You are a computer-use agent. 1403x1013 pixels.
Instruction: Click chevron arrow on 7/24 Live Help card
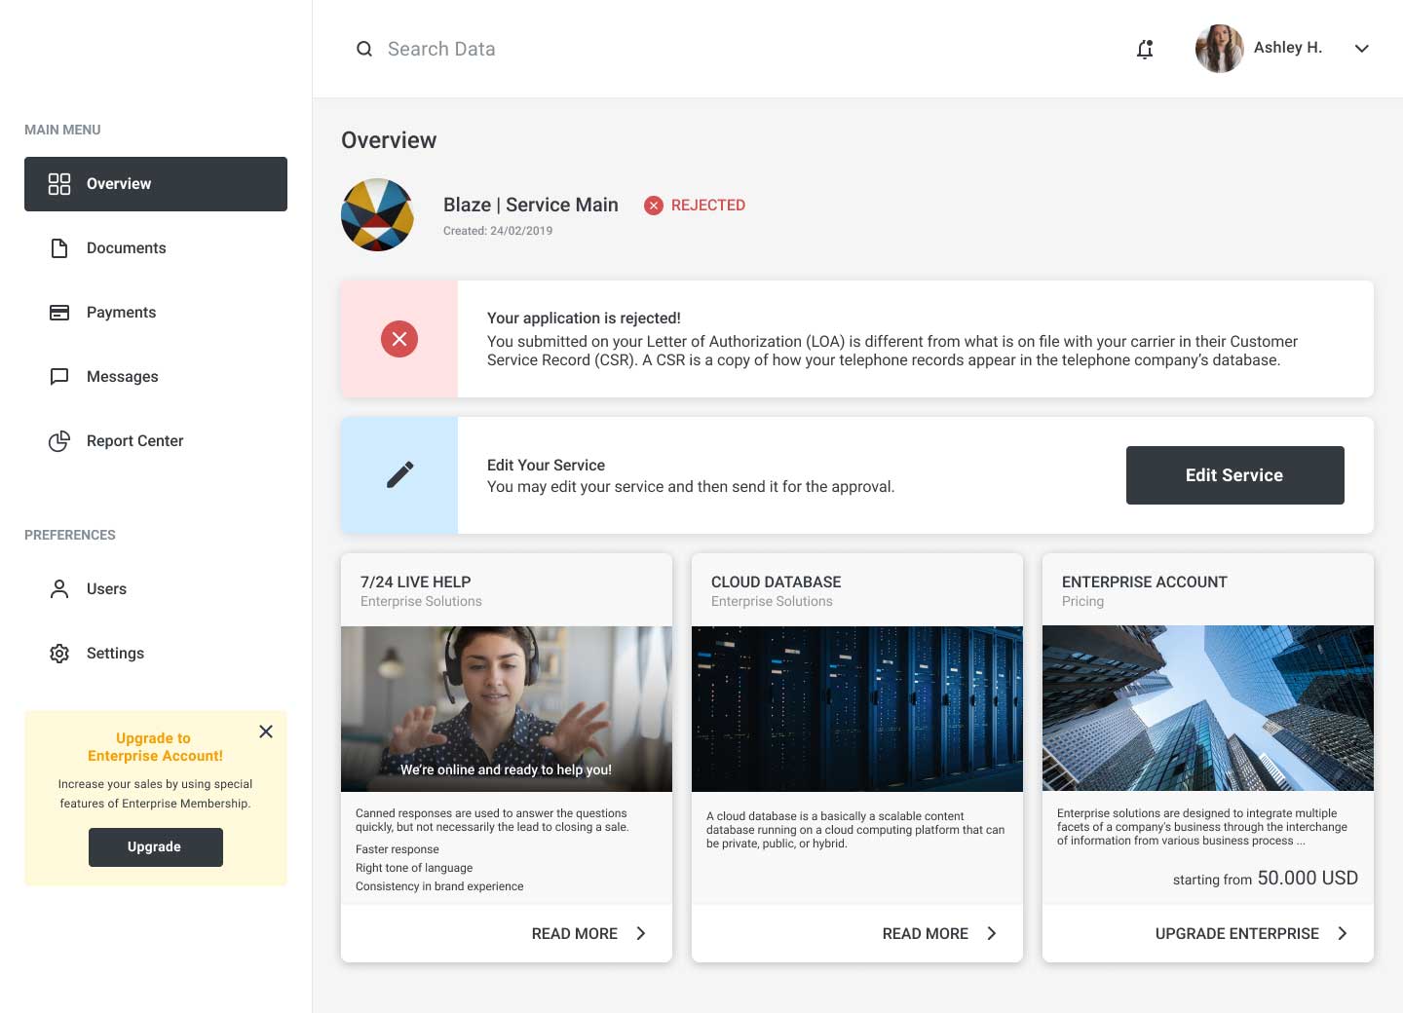(x=641, y=933)
